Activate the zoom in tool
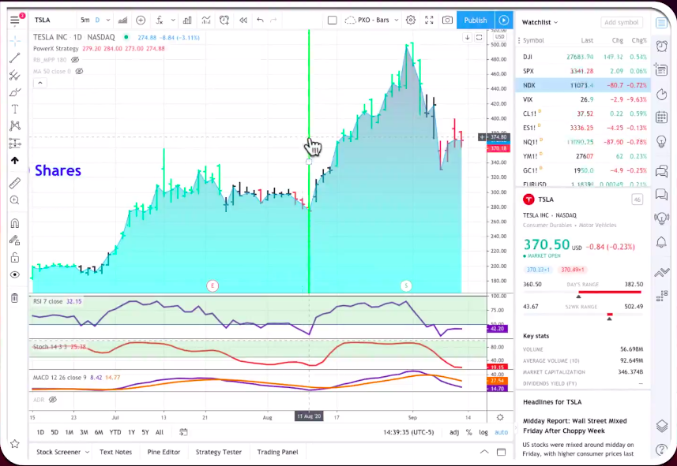This screenshot has width=677, height=466. click(15, 200)
